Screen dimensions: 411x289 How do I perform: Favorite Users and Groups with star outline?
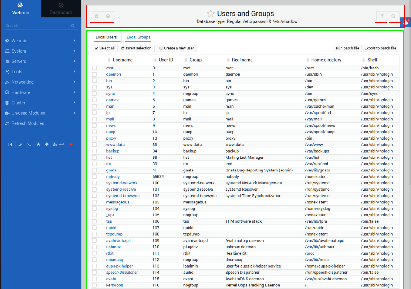(211, 14)
